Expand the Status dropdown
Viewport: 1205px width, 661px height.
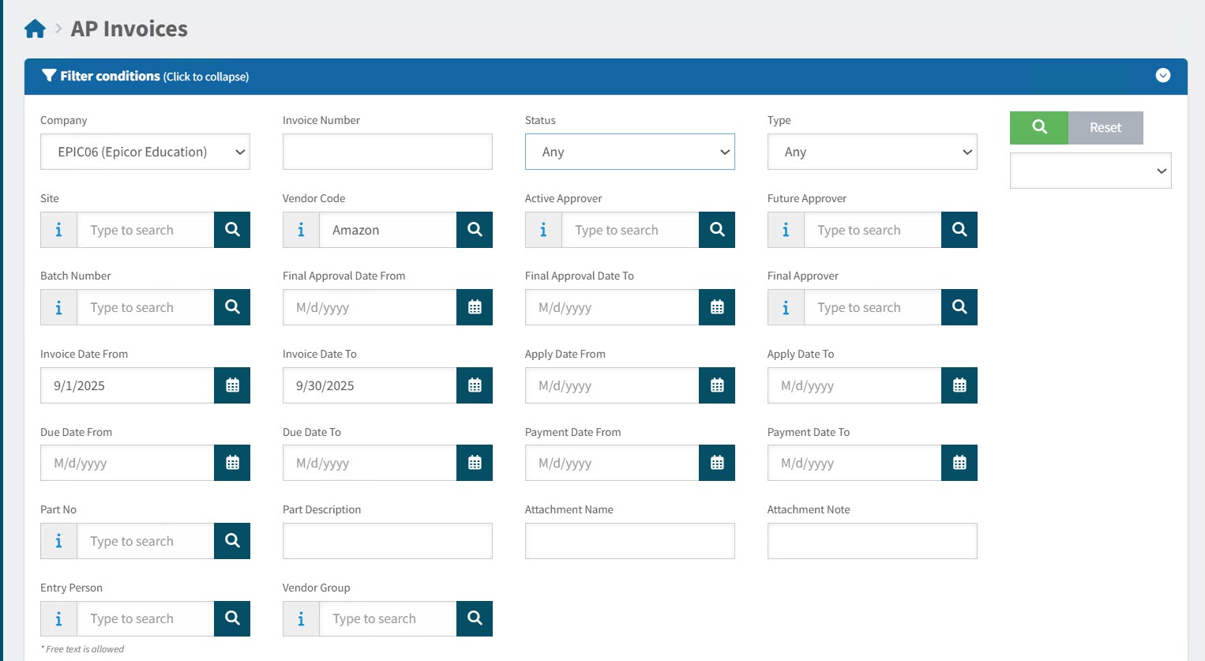(629, 152)
